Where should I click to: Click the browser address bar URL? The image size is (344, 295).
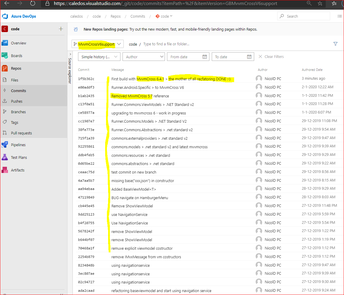pyautogui.click(x=166, y=4)
